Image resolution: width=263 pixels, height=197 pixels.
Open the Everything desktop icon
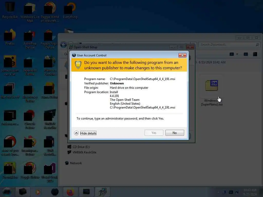pyautogui.click(x=70, y=10)
